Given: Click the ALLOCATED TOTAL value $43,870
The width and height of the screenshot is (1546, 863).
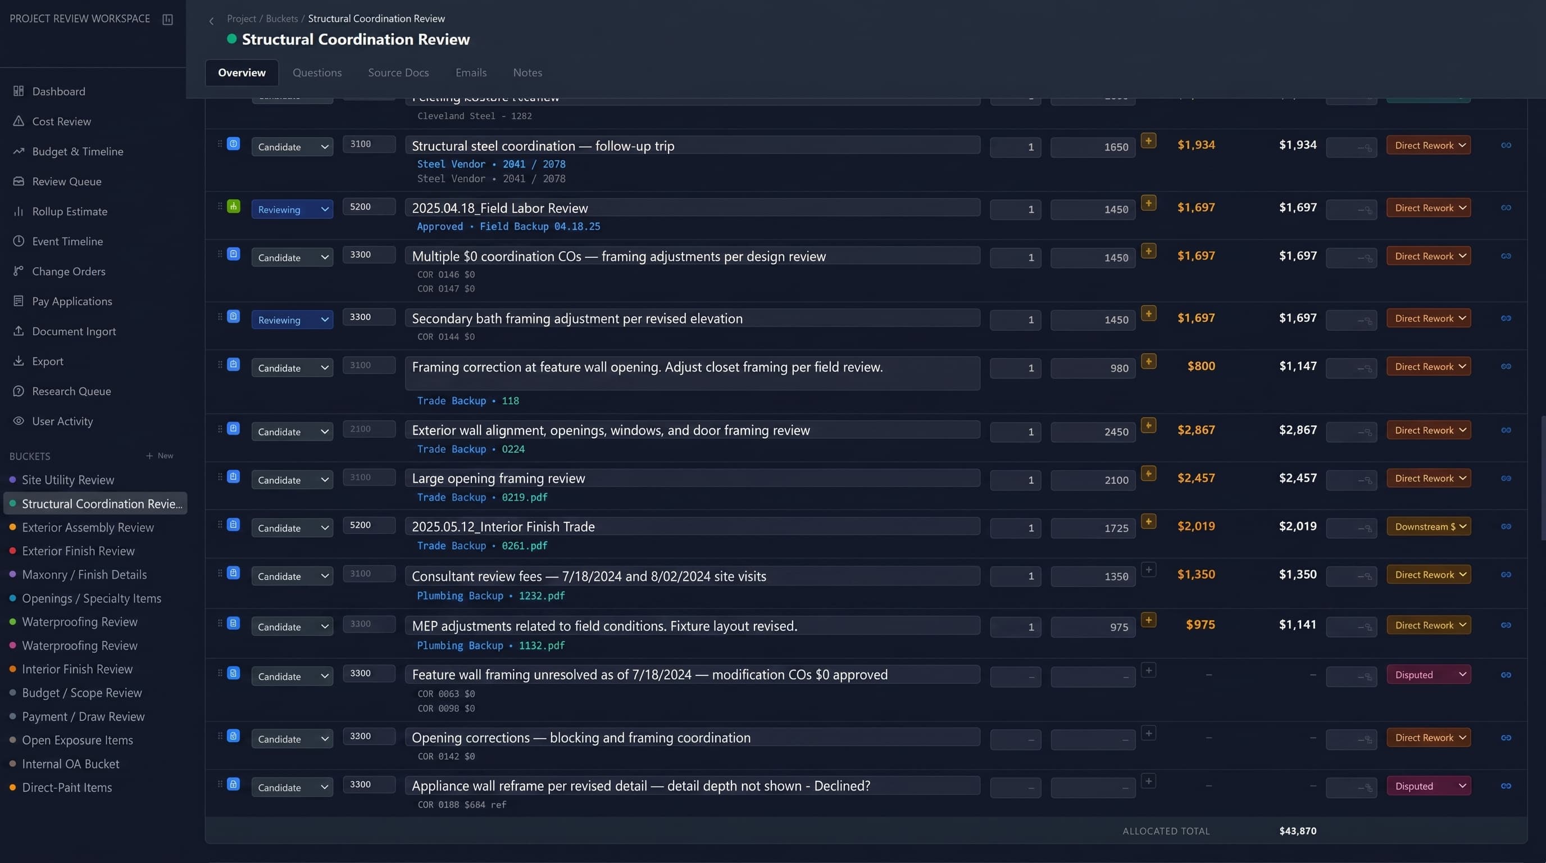Looking at the screenshot, I should point(1298,831).
